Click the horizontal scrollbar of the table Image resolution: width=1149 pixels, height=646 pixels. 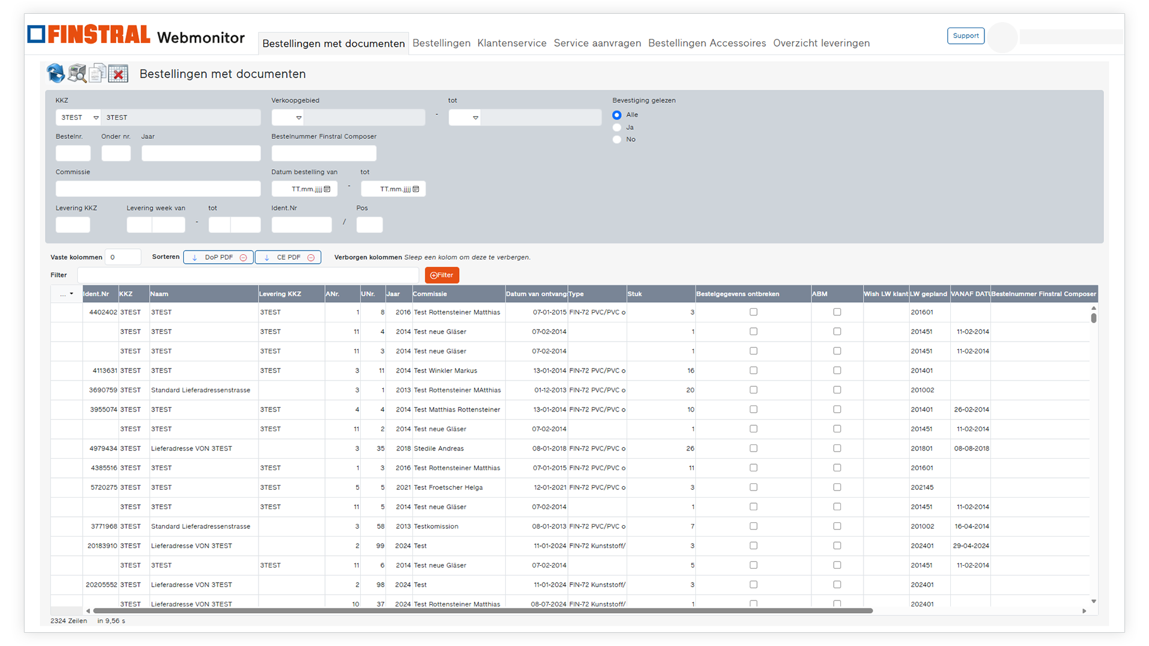click(x=483, y=611)
